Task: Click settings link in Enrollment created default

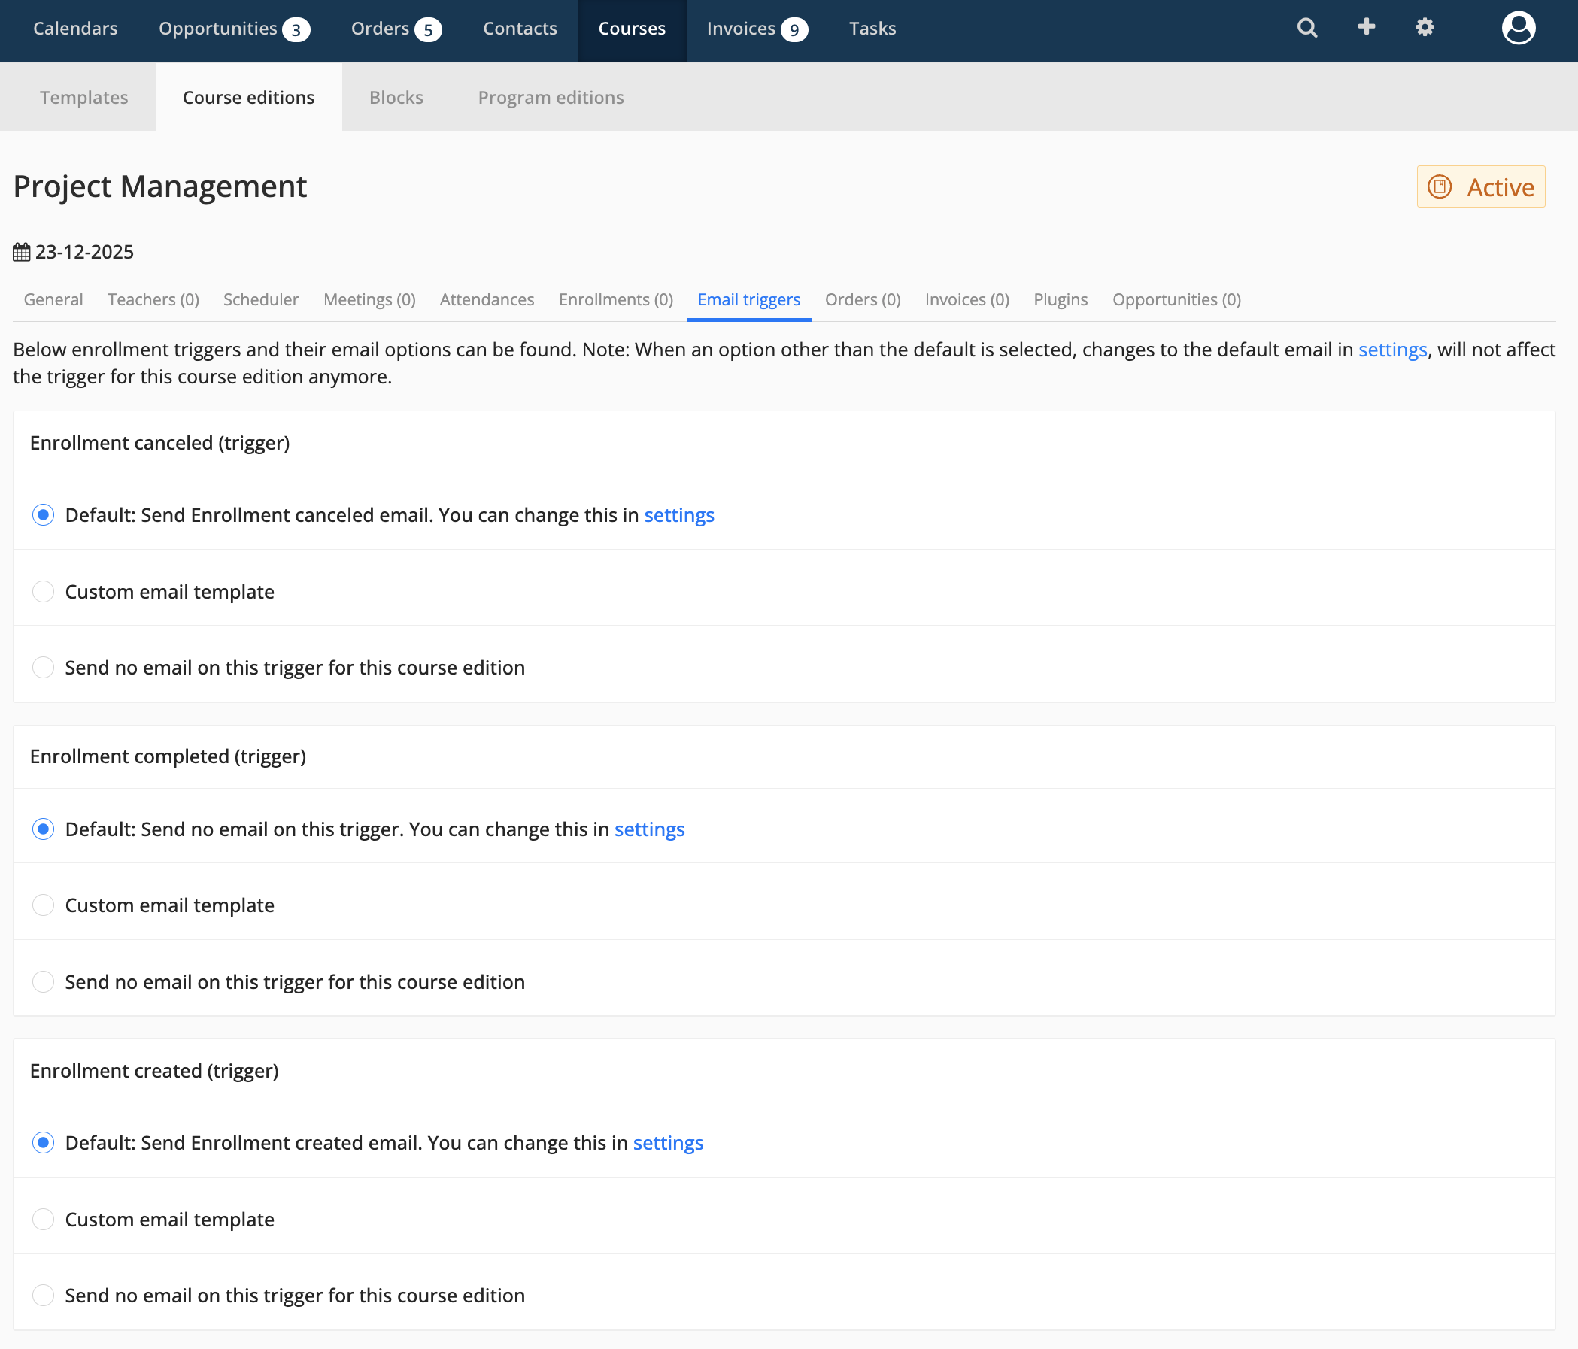Action: (668, 1143)
